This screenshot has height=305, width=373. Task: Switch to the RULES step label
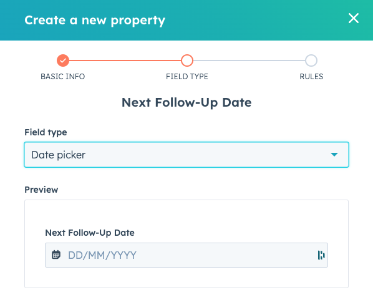311,77
